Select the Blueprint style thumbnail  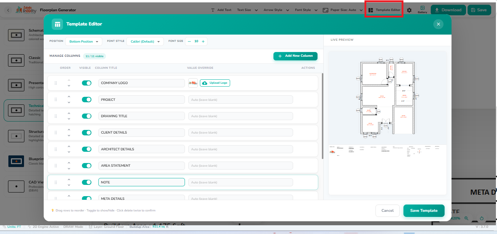point(16,161)
